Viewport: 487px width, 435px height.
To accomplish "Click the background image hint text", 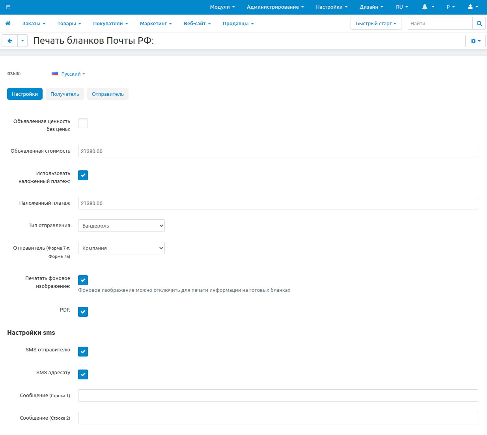I will click(x=184, y=290).
